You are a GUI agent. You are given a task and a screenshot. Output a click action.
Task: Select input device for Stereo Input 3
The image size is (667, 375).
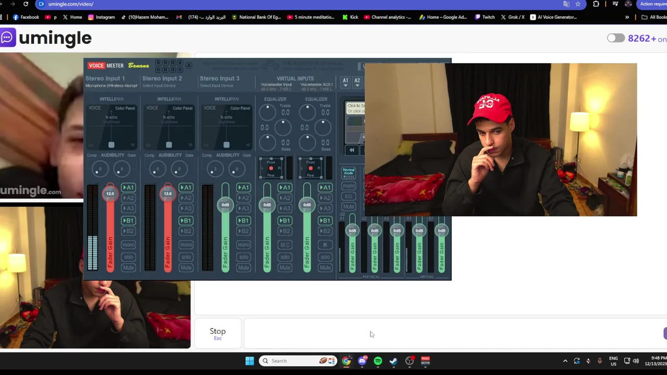(x=216, y=85)
